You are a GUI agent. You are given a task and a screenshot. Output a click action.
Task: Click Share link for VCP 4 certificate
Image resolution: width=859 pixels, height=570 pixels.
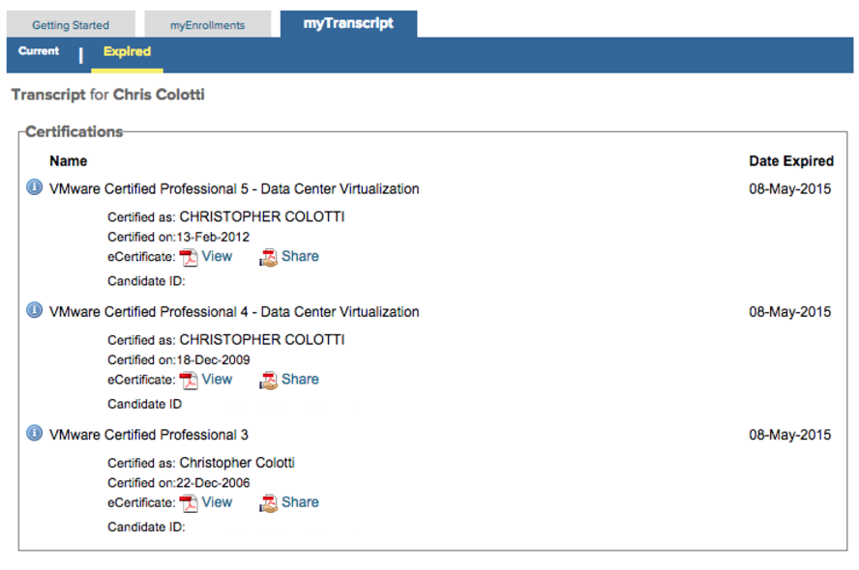[300, 379]
